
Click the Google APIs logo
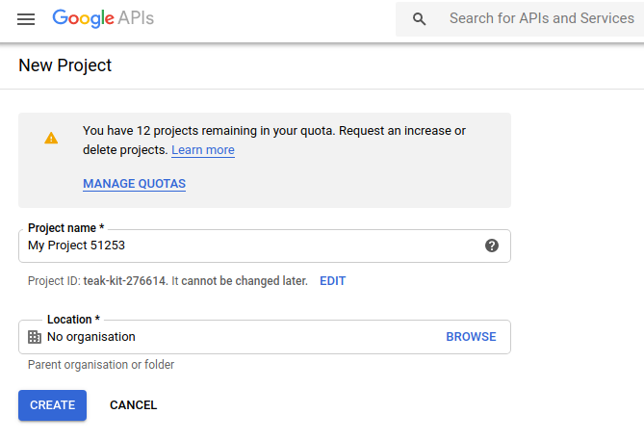(x=103, y=18)
